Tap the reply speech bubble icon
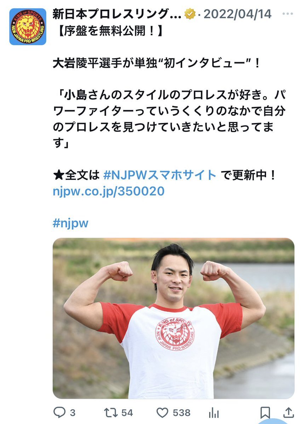The image size is (304, 424). coord(59,412)
